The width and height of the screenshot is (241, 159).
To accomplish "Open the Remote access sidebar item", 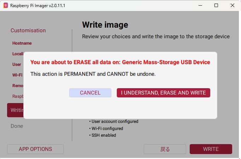I will [x=18, y=86].
